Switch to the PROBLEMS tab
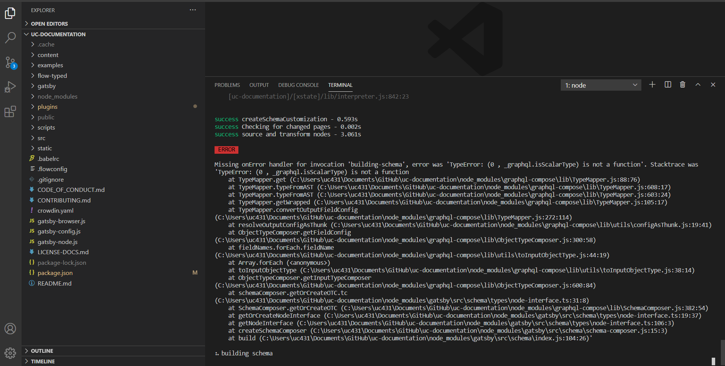Screen dimensions: 725x366 tap(227, 85)
